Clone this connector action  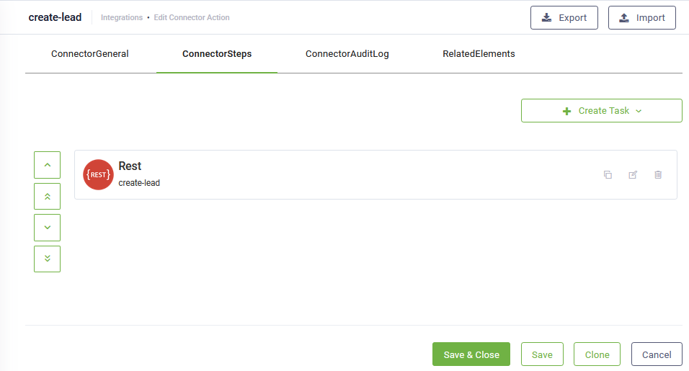(x=597, y=354)
